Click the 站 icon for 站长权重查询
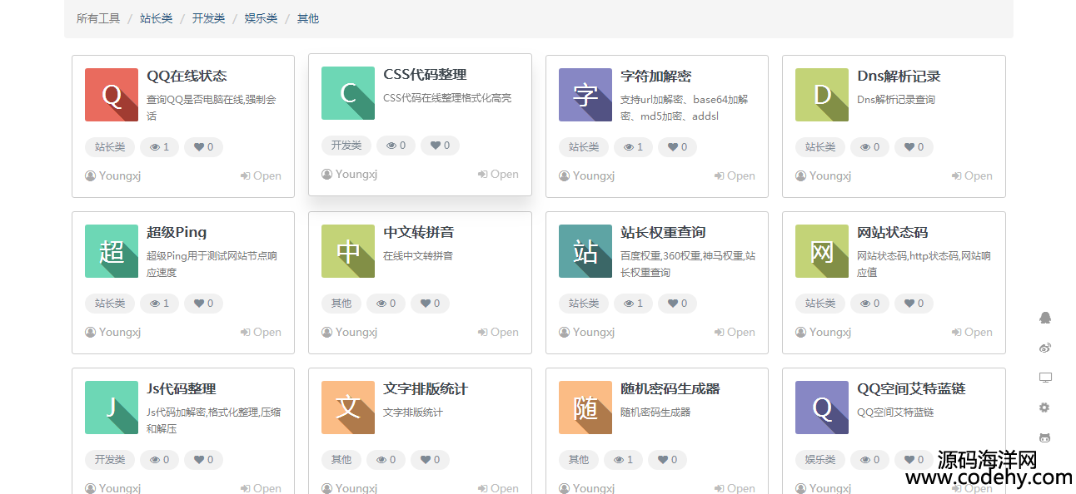This screenshot has height=494, width=1076. (585, 251)
